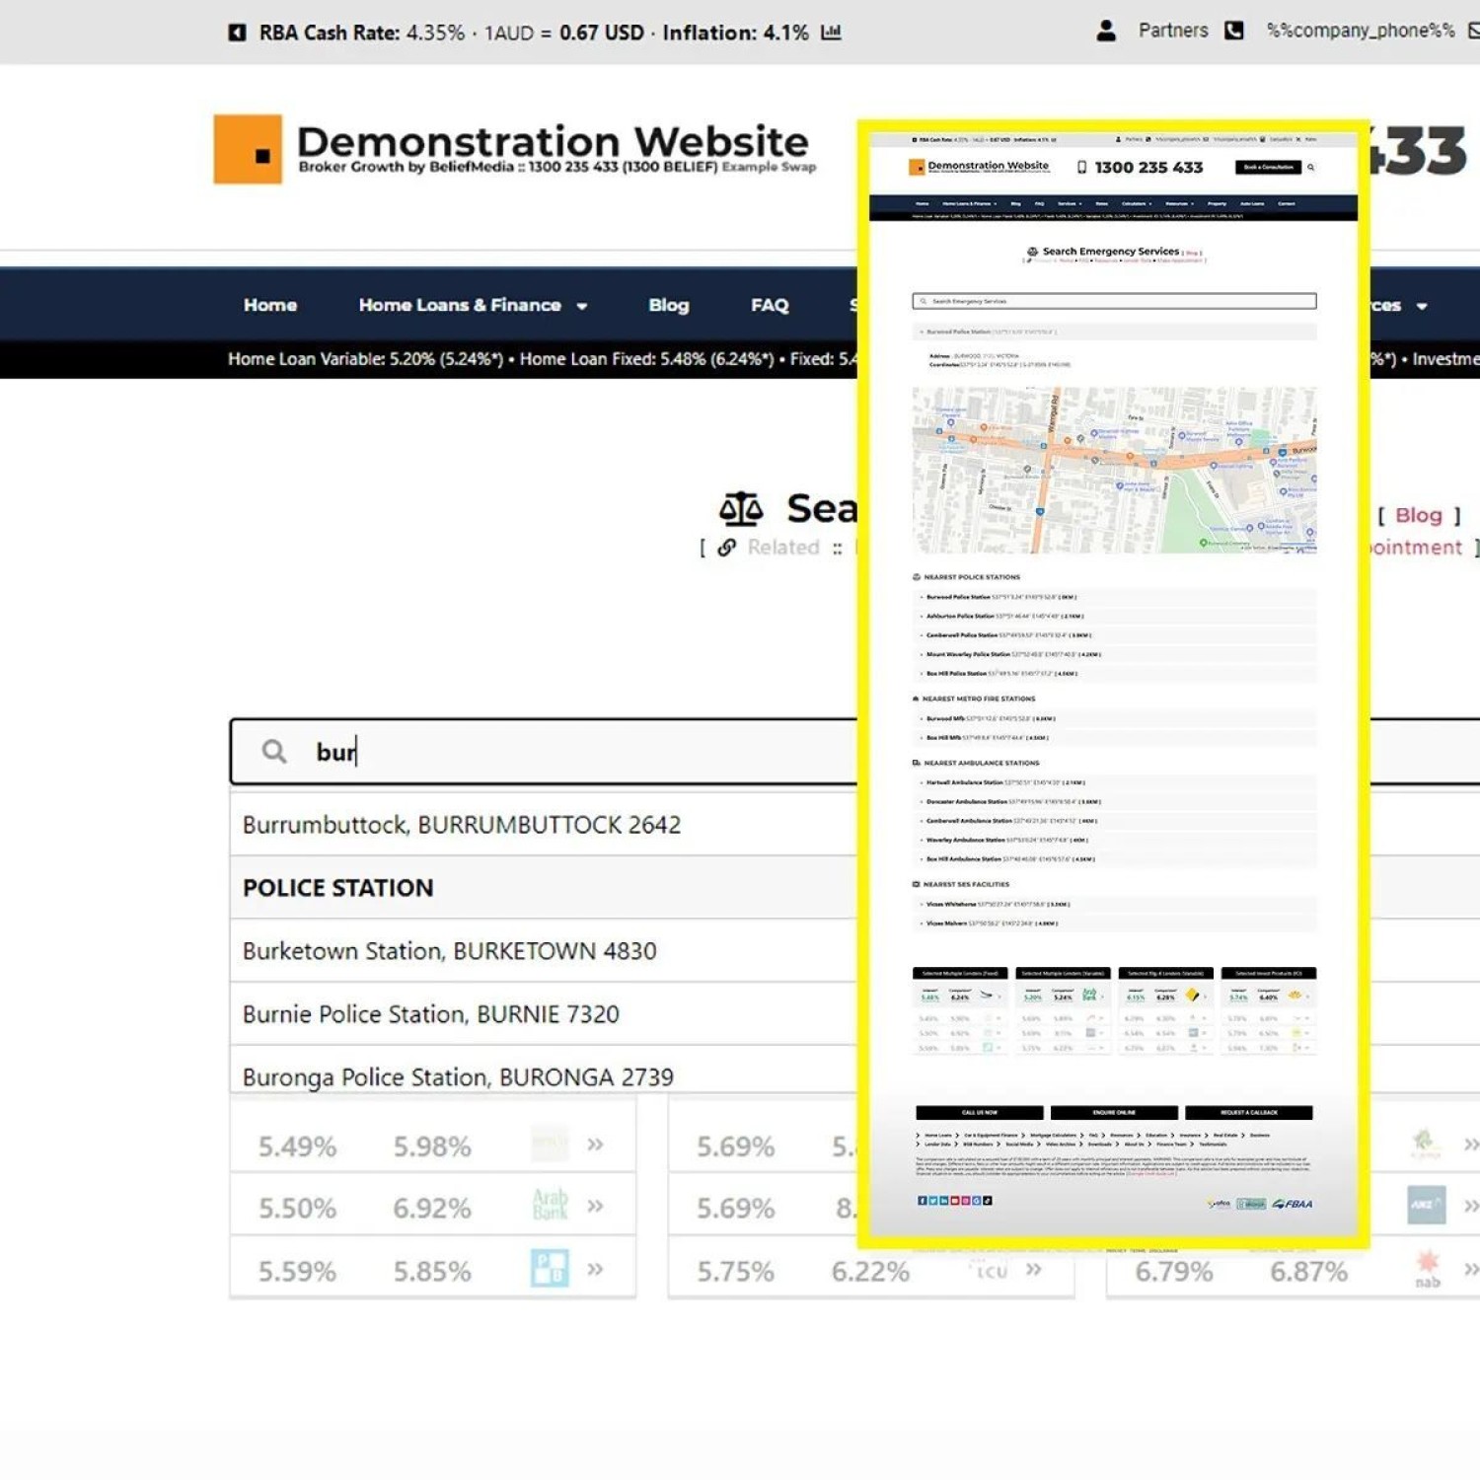Expand the 5.49% rate row chevron
This screenshot has height=1480, width=1480.
coord(595,1145)
